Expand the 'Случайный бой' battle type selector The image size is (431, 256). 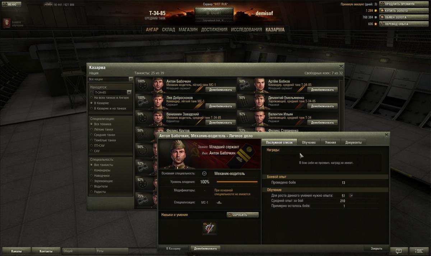point(213,20)
